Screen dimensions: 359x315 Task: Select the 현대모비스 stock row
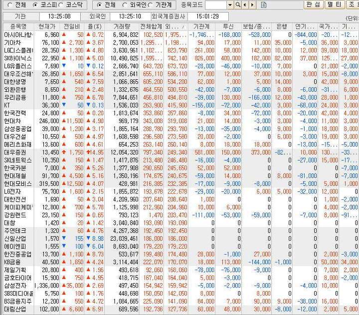tap(181, 183)
